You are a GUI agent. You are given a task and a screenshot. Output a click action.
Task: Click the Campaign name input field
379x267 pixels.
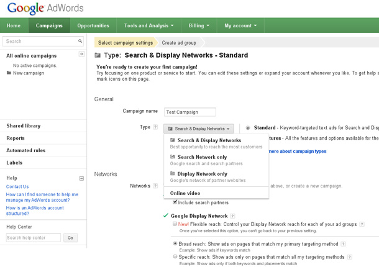click(190, 112)
